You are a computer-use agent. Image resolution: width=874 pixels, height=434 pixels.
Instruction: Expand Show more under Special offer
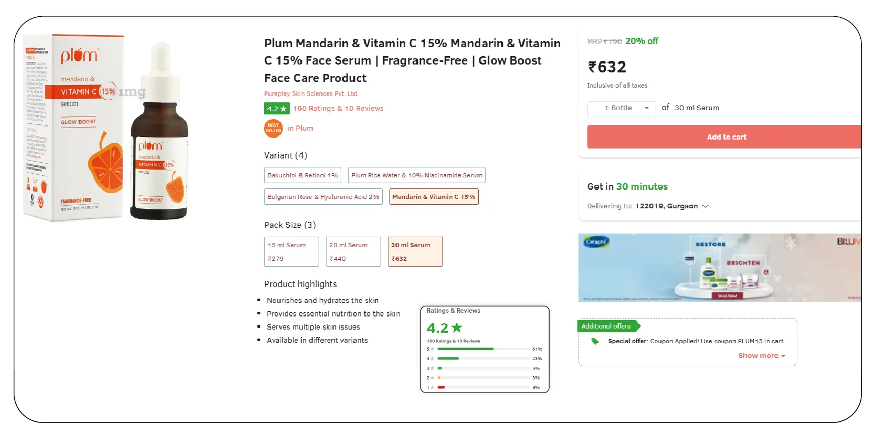[761, 355]
